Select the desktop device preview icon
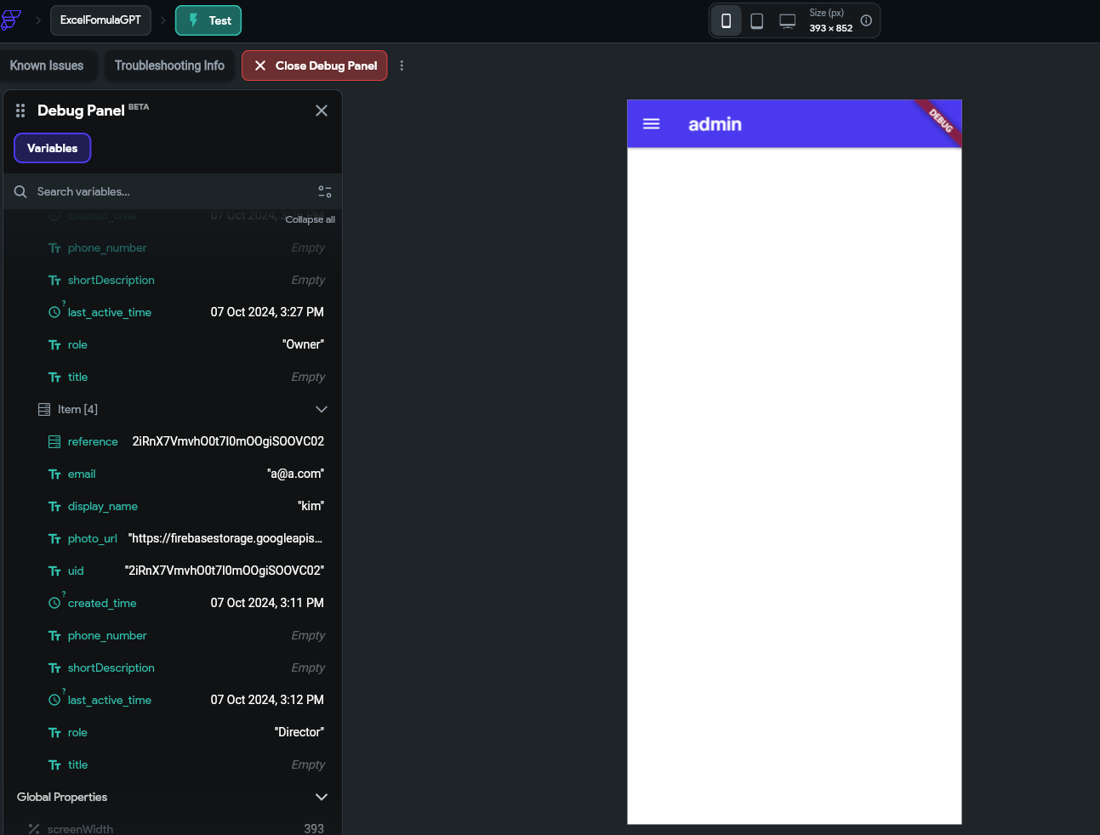The width and height of the screenshot is (1100, 835). (788, 20)
